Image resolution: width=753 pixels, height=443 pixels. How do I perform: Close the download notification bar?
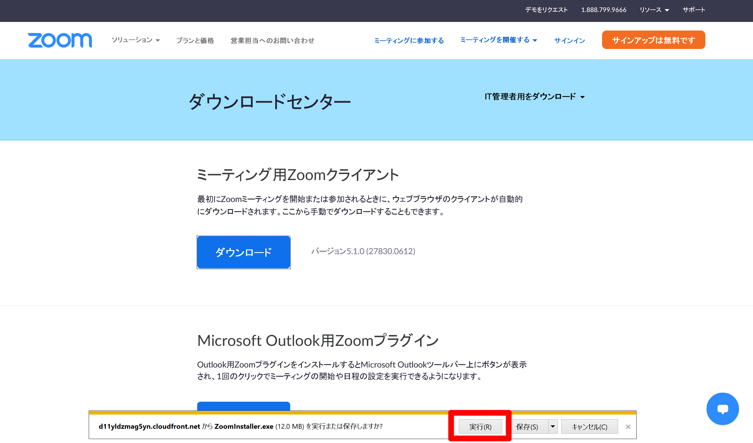(x=628, y=426)
